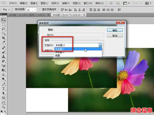Select the Clone Stamp tool
The width and height of the screenshot is (154, 115).
tap(4, 56)
